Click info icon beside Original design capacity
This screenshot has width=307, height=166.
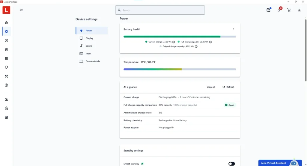(x=196, y=46)
